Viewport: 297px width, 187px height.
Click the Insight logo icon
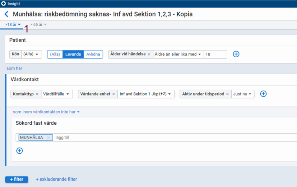(x=3, y=3)
